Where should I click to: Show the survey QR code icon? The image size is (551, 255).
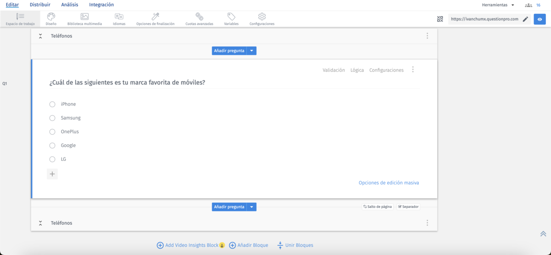point(440,19)
